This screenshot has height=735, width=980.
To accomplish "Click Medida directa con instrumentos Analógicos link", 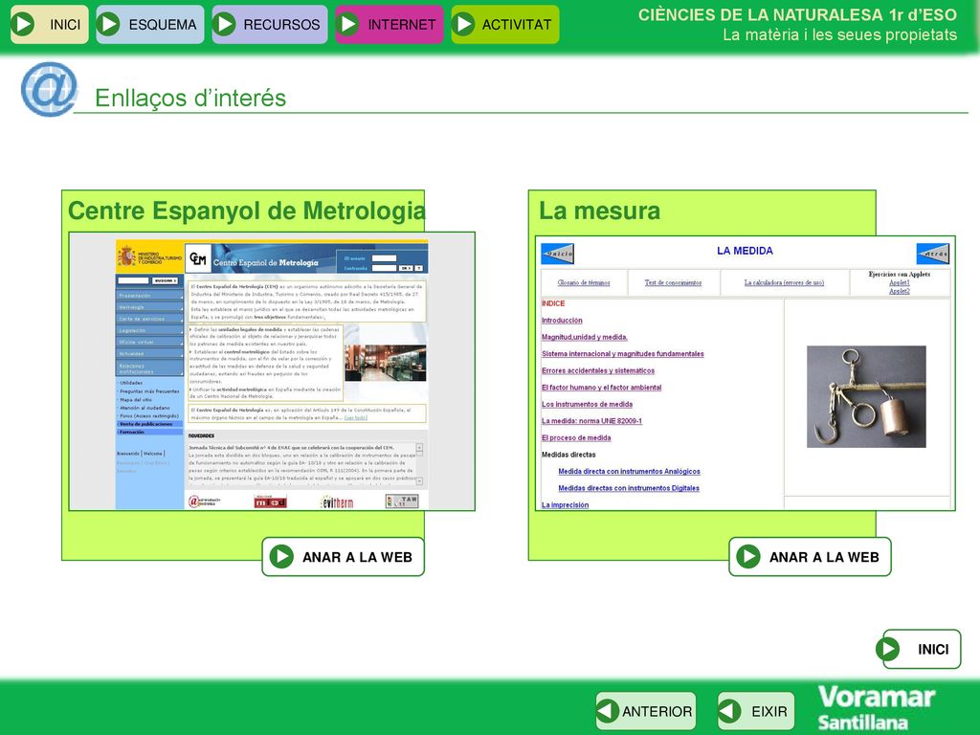I will click(630, 472).
